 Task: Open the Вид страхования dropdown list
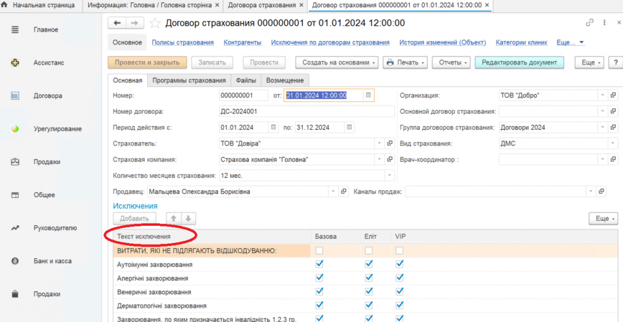pyautogui.click(x=602, y=144)
